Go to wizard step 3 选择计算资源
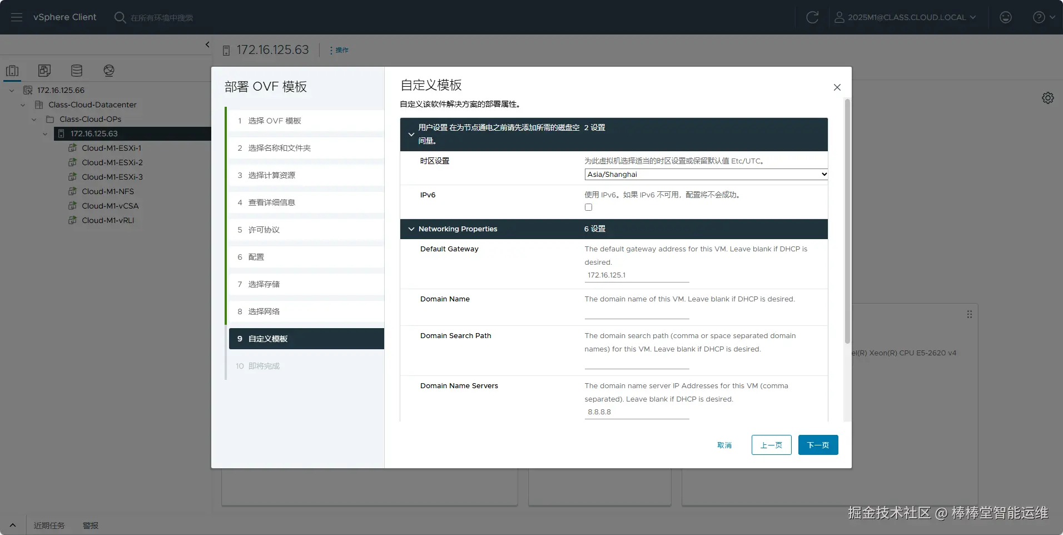 (x=306, y=175)
